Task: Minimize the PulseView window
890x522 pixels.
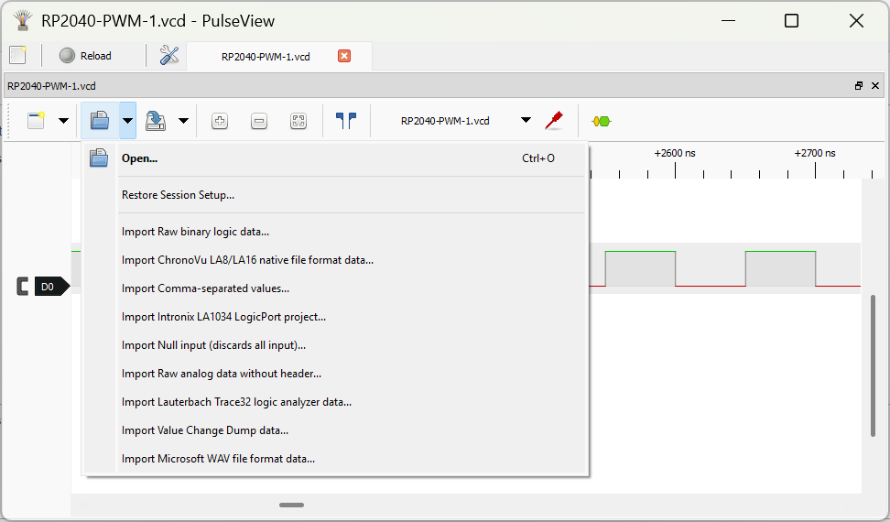Action: click(x=728, y=21)
